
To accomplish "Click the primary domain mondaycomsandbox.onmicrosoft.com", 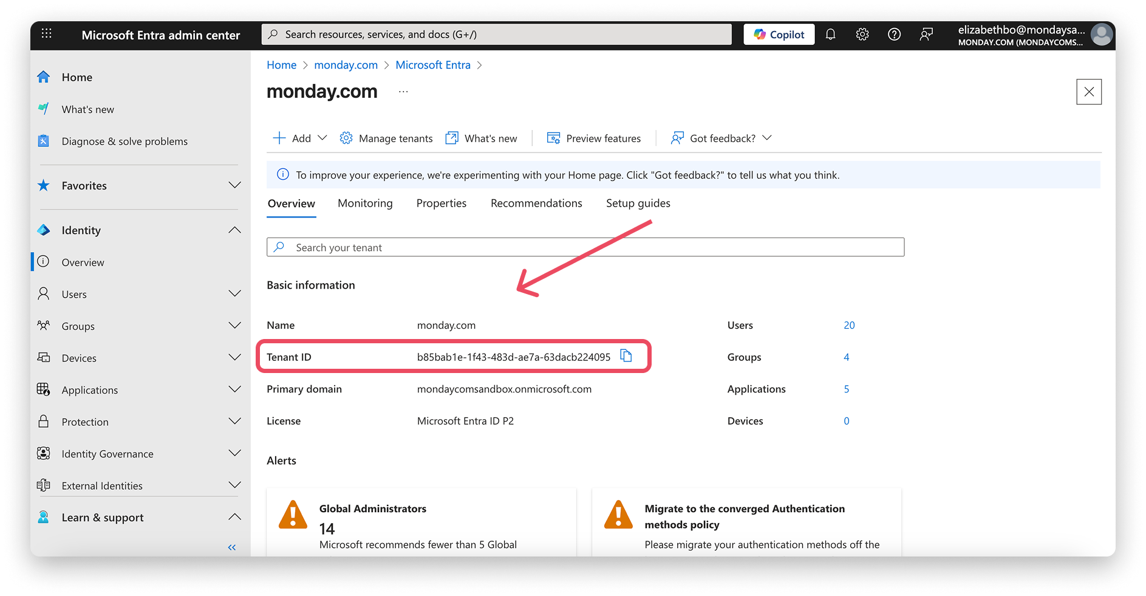I will pos(504,389).
